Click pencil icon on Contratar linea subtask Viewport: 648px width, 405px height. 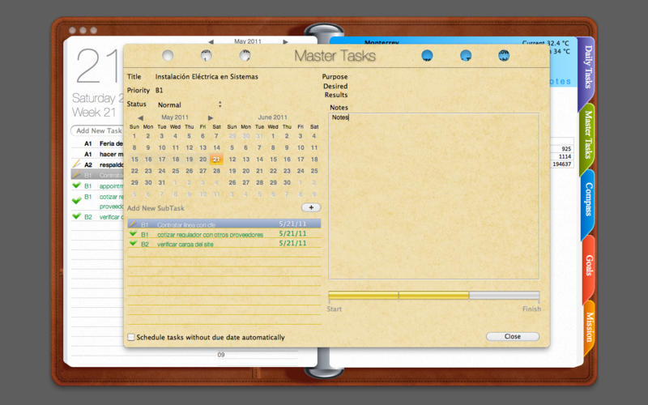tap(133, 224)
